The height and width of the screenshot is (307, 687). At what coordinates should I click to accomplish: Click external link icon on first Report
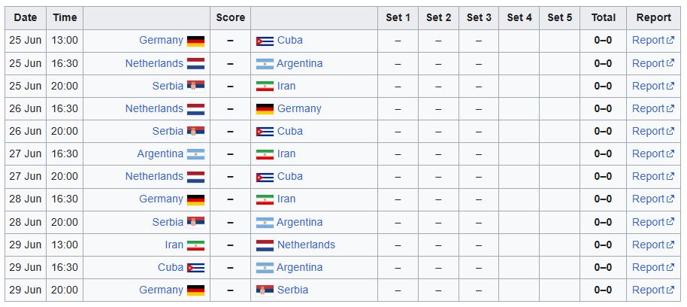(x=670, y=41)
